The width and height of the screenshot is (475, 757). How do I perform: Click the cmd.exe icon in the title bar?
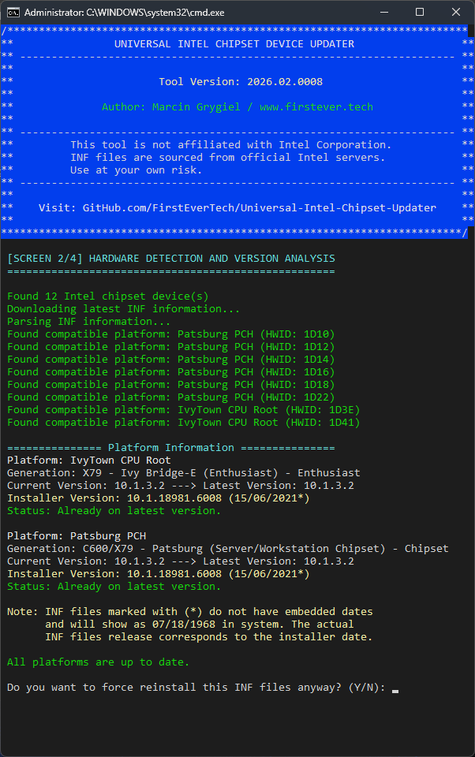coord(13,12)
